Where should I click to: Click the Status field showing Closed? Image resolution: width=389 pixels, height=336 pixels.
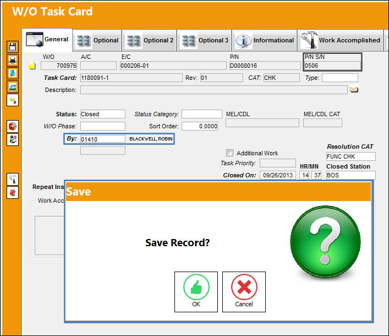click(103, 114)
